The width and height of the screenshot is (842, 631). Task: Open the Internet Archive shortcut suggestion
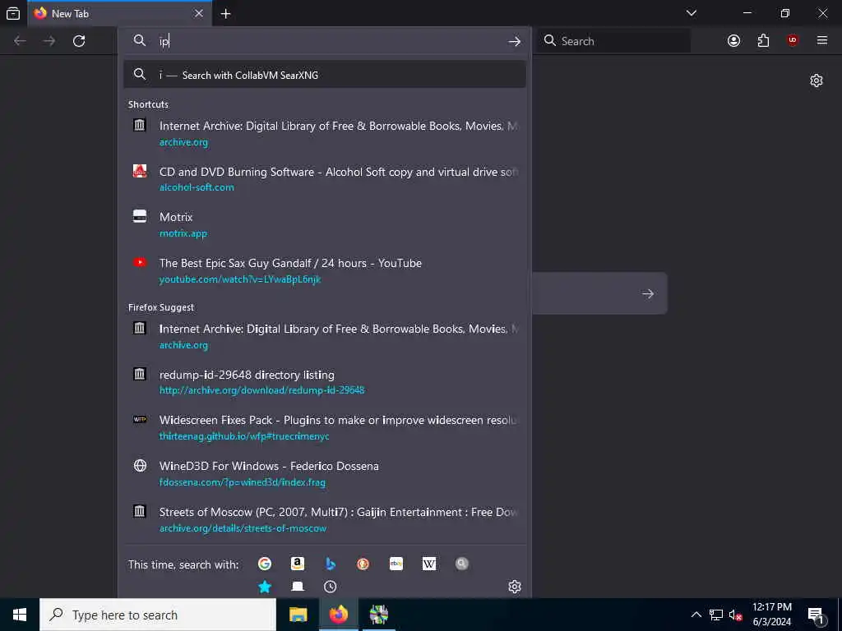(325, 134)
